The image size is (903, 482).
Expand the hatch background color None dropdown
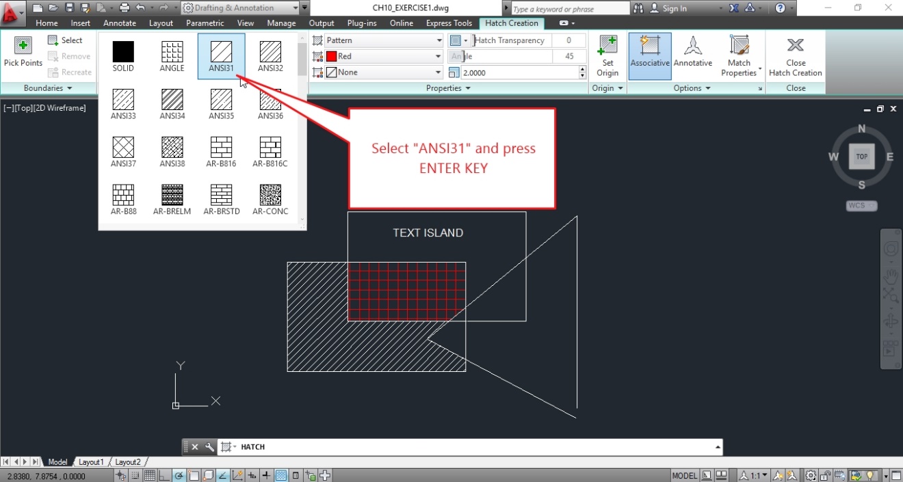pos(378,72)
